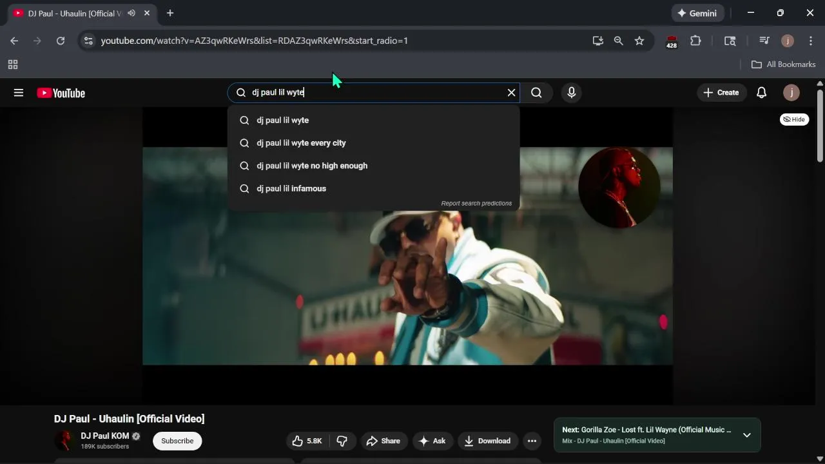Open the side panel icon in the toolbar
Image resolution: width=825 pixels, height=464 pixels.
[x=730, y=41]
